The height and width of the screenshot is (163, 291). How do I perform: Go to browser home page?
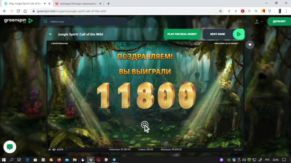(x=25, y=11)
